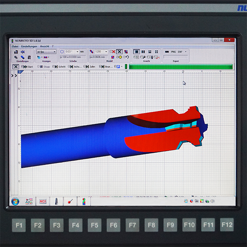The height and width of the screenshot is (247, 247).
Task: Click the blue tool blank icon in Einstellungen
Action: coord(23,57)
